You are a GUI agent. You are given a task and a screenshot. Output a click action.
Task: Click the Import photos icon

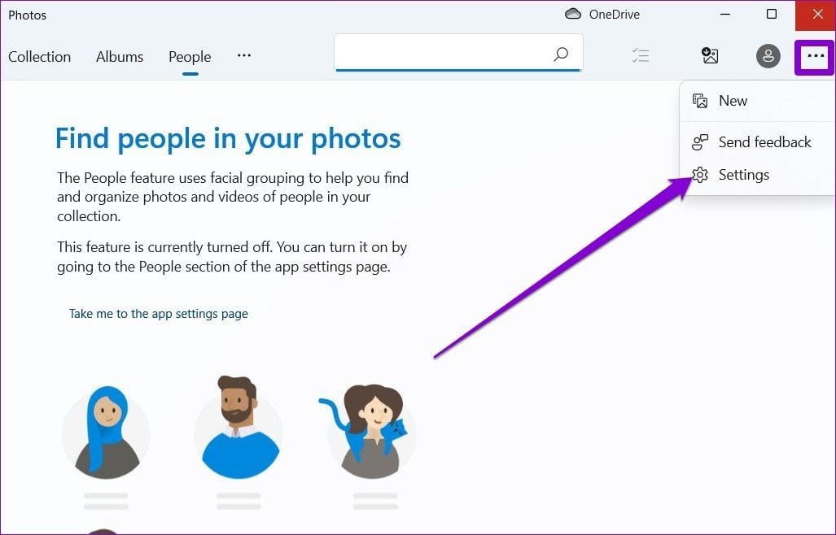(710, 55)
